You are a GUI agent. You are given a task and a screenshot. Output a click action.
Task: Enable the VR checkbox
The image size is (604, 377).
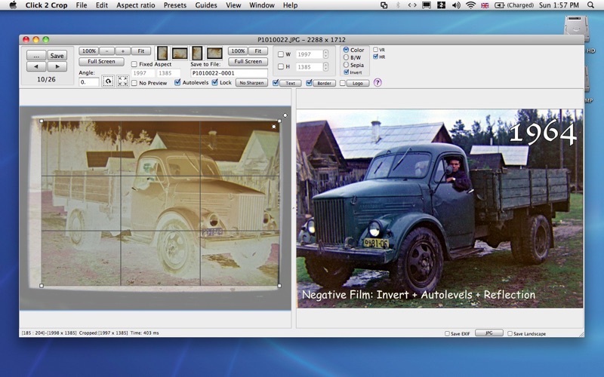375,50
